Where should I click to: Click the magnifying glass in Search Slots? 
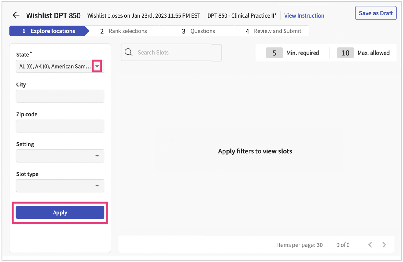(129, 53)
